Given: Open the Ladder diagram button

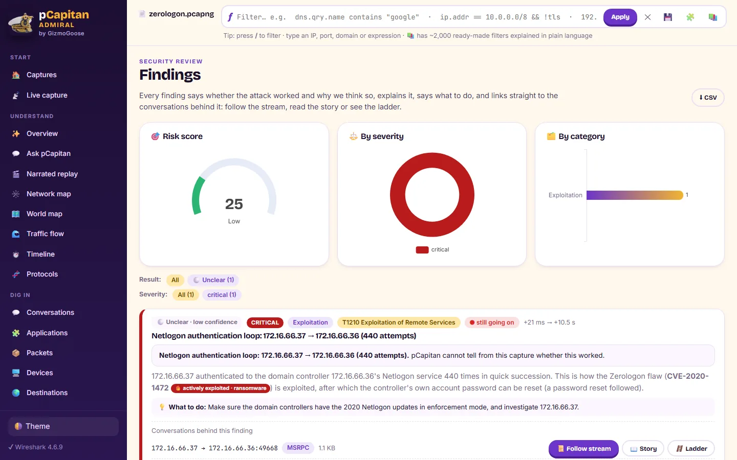Looking at the screenshot, I should tap(691, 449).
